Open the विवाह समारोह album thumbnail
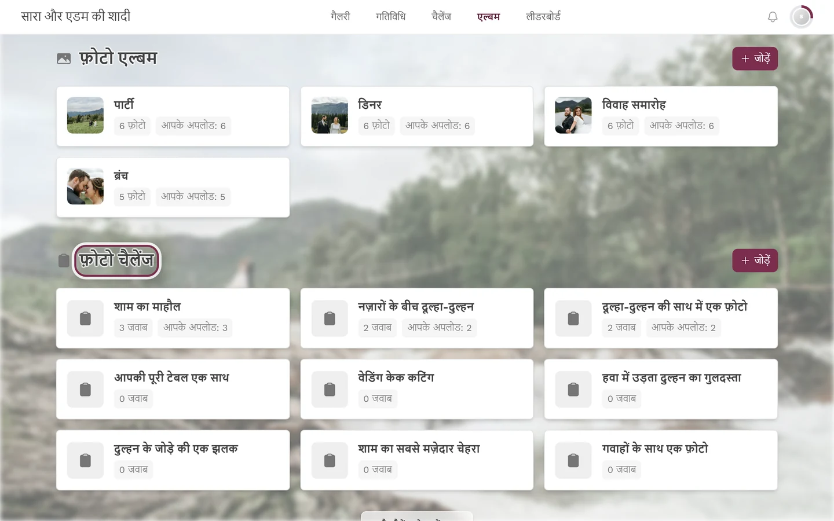The image size is (834, 521). click(x=573, y=115)
